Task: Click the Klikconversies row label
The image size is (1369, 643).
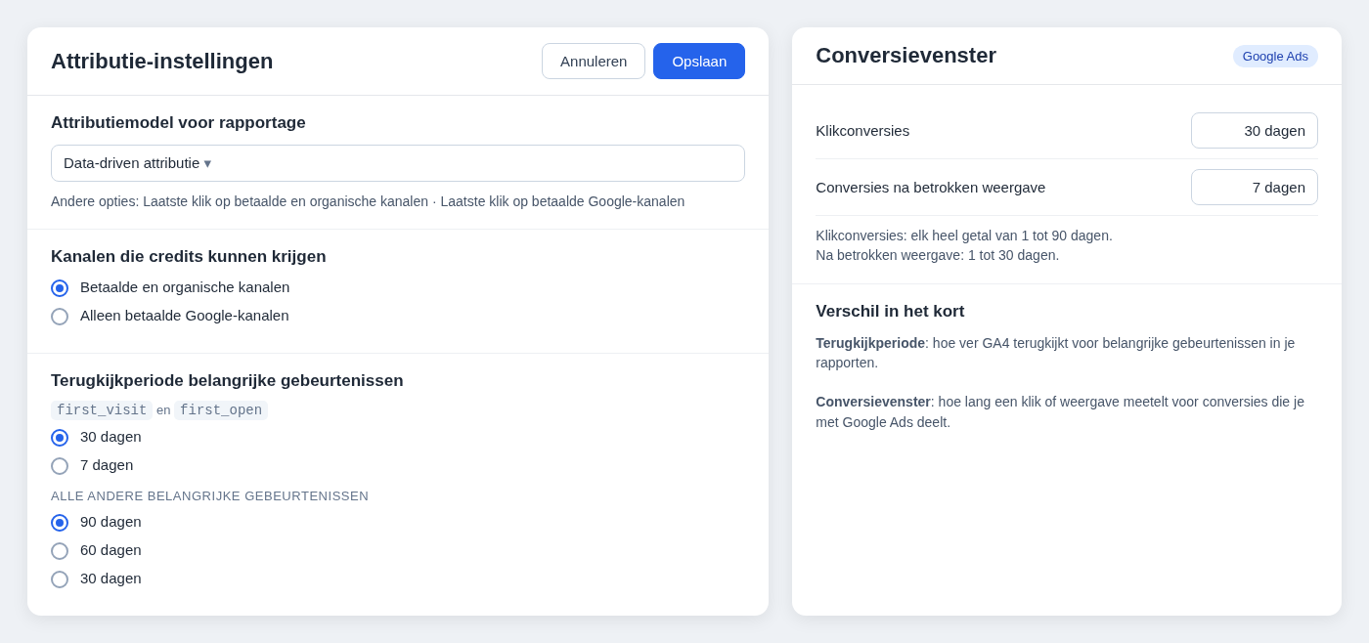Action: coord(862,131)
